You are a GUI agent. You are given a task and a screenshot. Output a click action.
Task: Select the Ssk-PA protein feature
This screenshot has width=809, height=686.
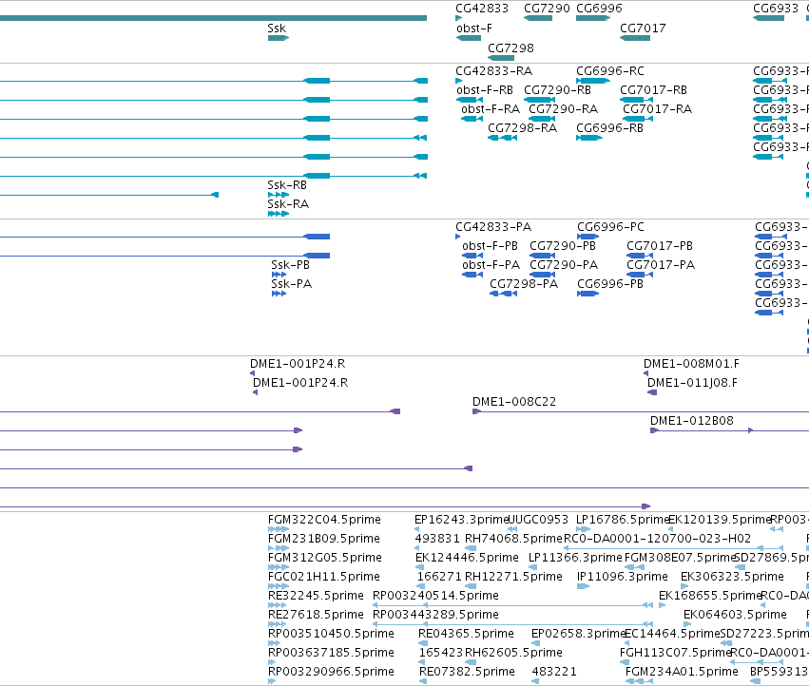pos(279,294)
